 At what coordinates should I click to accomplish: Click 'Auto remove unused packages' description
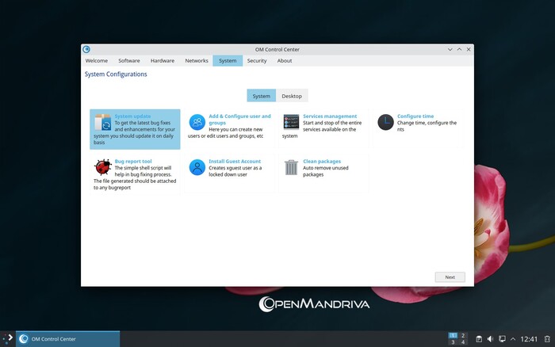(326, 171)
